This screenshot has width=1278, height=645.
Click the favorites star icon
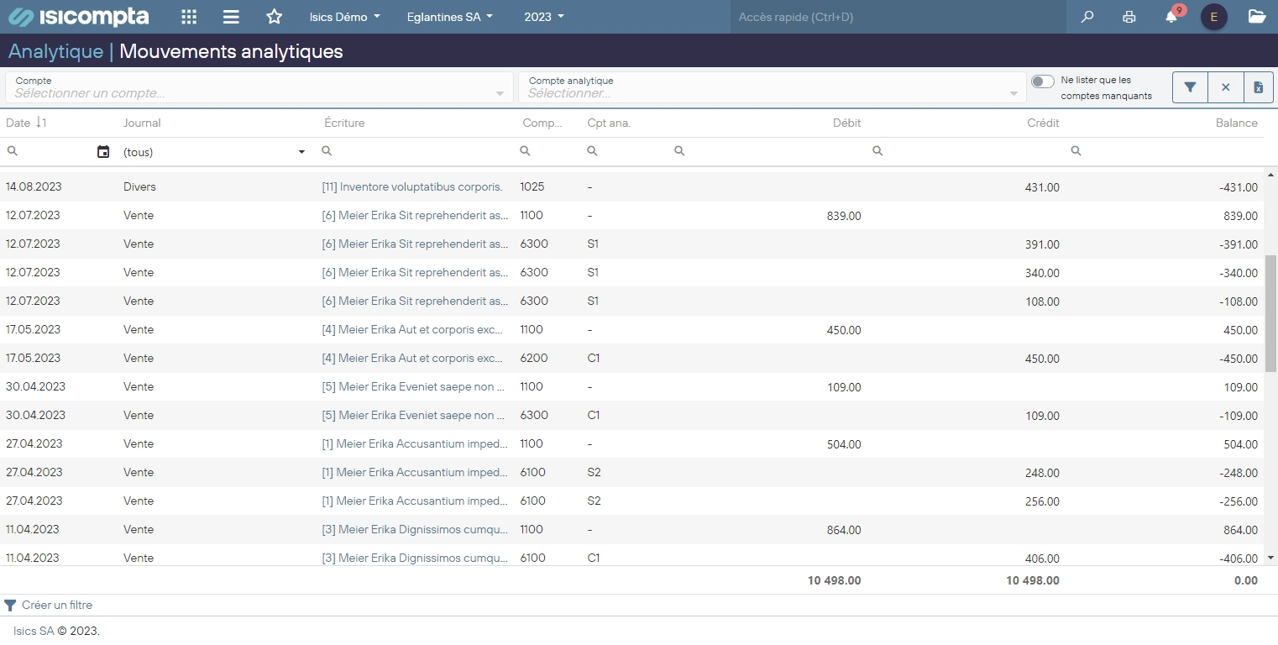pos(274,17)
